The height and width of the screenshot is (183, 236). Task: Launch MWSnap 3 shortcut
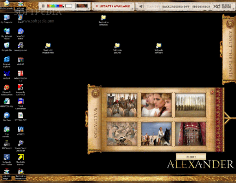(7, 145)
